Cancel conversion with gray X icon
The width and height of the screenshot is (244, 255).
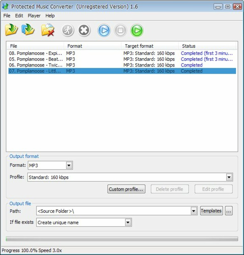84,30
